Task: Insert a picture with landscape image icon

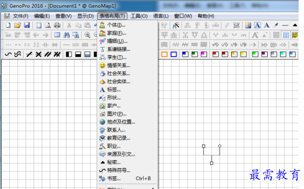Action: (x=248, y=25)
